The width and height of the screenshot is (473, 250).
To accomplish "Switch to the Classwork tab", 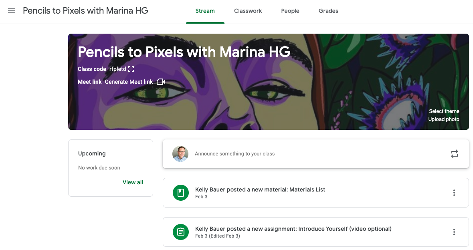I will coord(248,11).
